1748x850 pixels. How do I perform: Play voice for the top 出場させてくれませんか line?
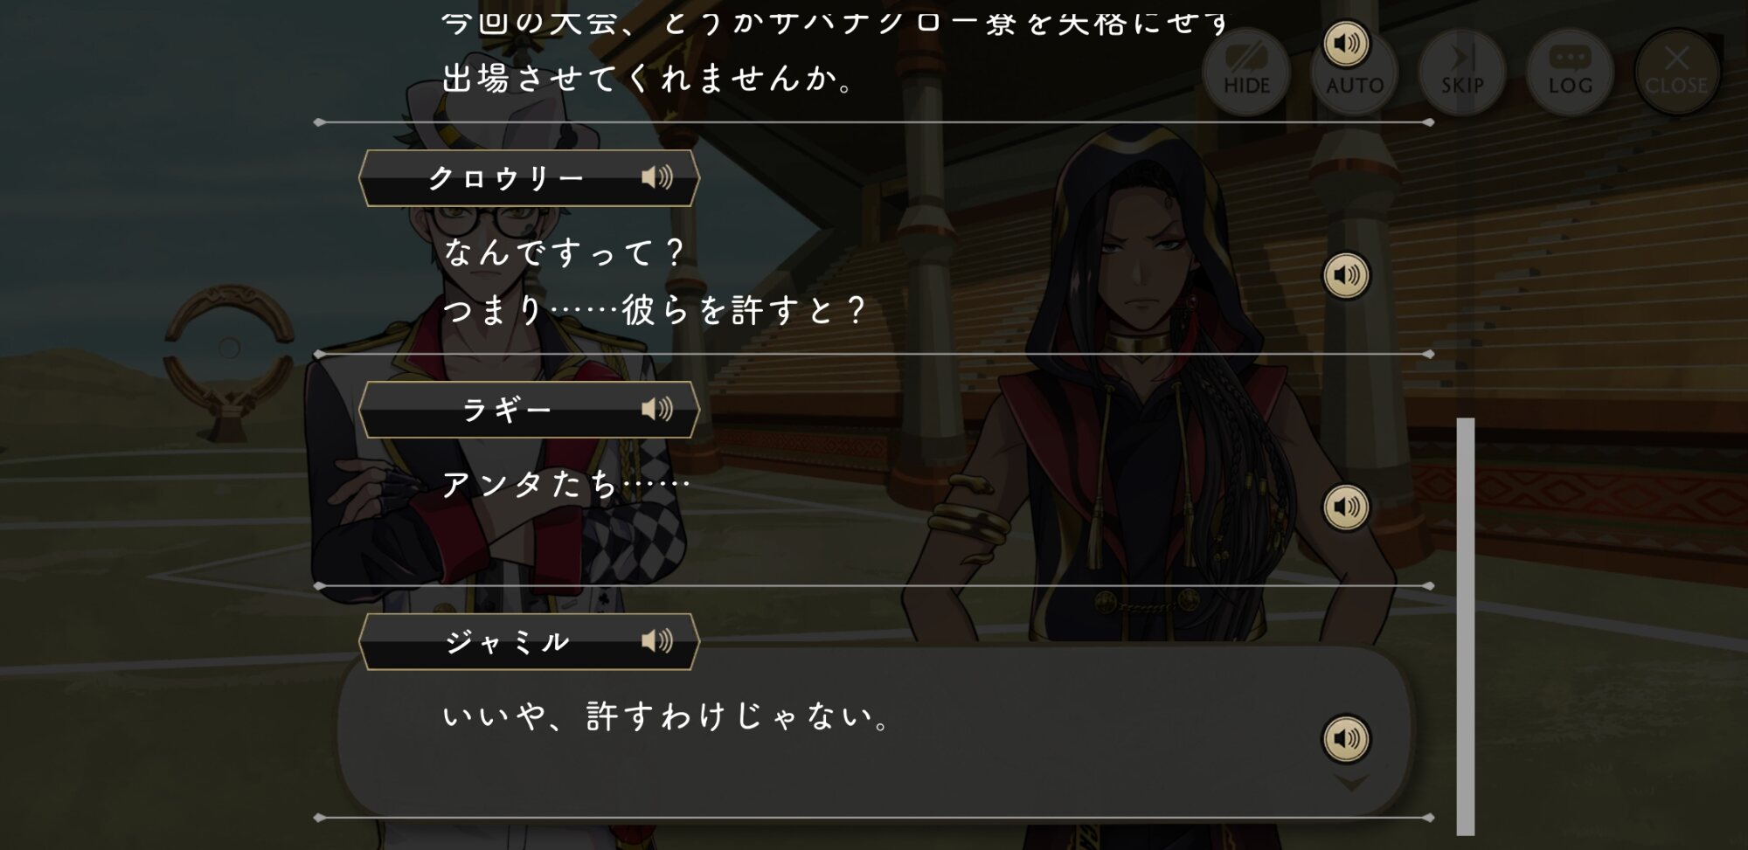tap(1346, 43)
